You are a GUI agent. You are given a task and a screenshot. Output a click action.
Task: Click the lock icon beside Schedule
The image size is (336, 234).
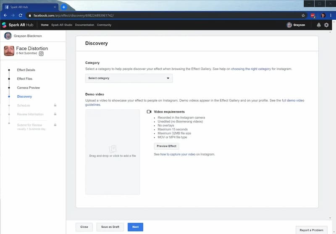point(55,105)
